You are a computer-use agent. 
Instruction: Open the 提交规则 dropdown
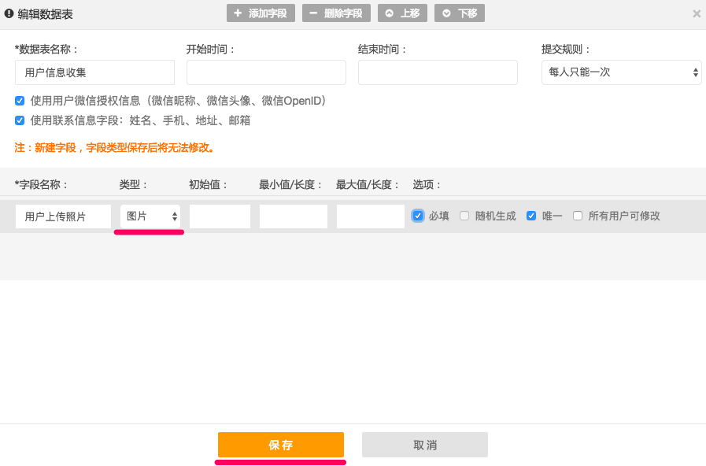[621, 72]
